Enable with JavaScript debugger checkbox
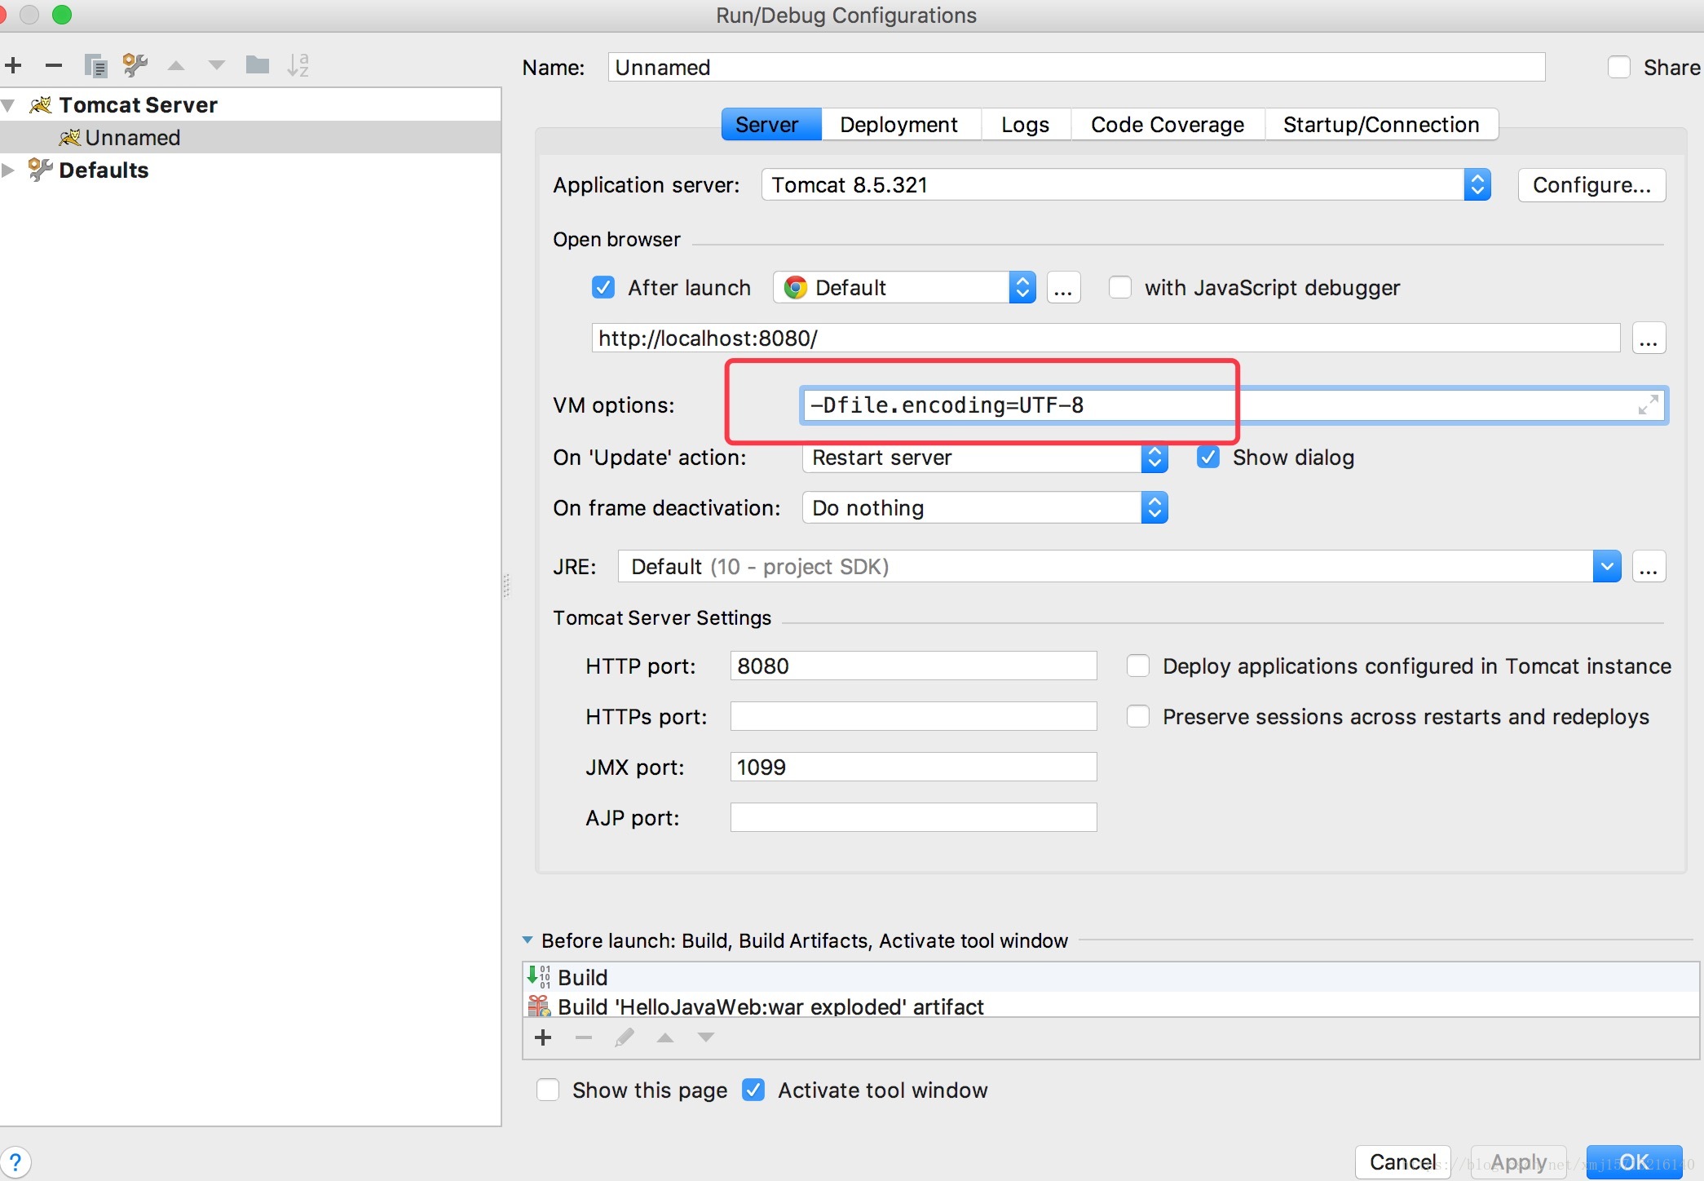This screenshot has height=1181, width=1704. point(1120,287)
